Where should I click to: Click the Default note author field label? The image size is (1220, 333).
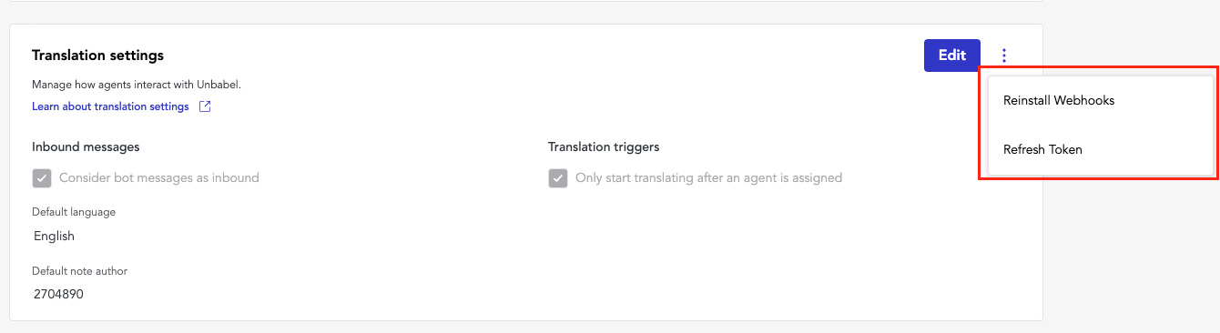point(79,271)
